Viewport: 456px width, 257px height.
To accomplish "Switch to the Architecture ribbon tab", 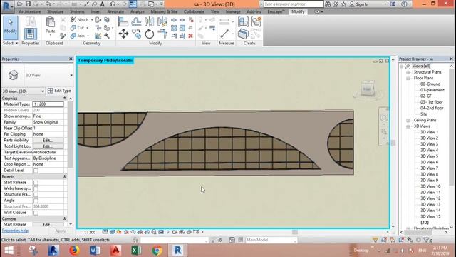I will [x=30, y=11].
